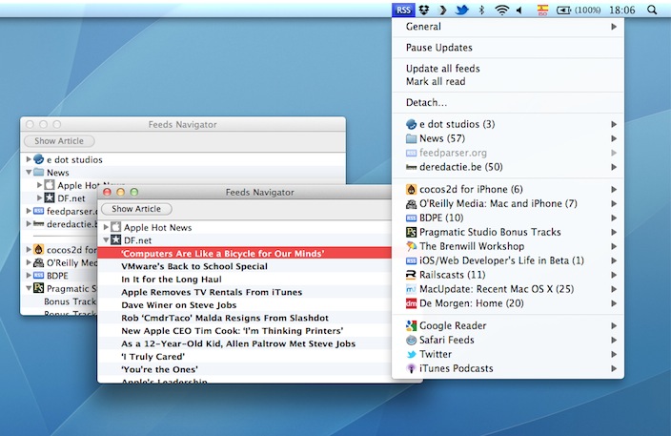Open Spotlight search magnifier icon
This screenshot has width=671, height=436.
(x=652, y=10)
